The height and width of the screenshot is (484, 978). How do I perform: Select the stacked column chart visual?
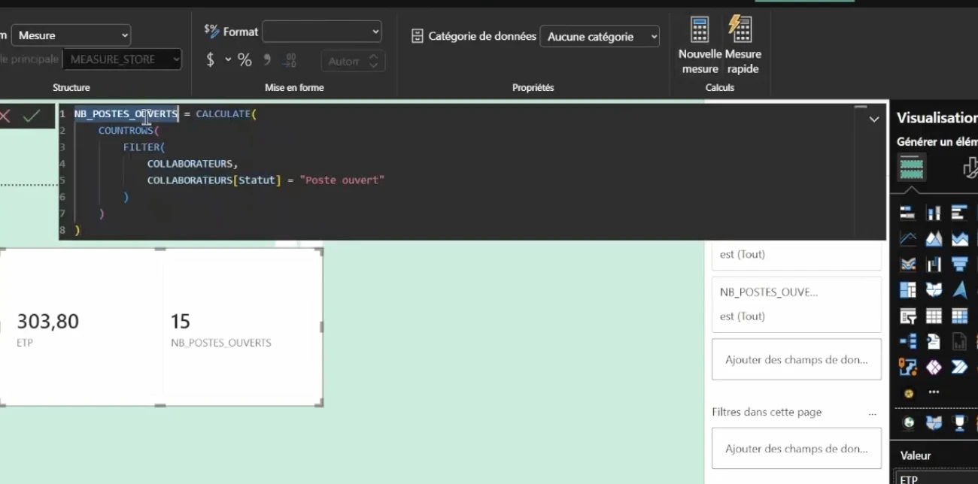(934, 213)
